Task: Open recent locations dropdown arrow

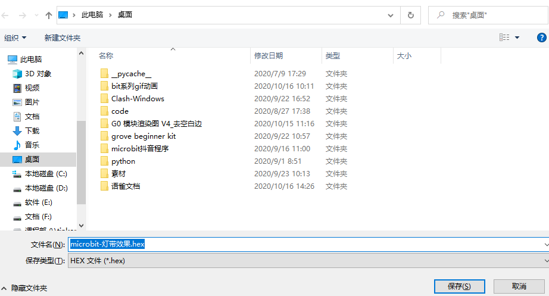Action: coord(36,15)
